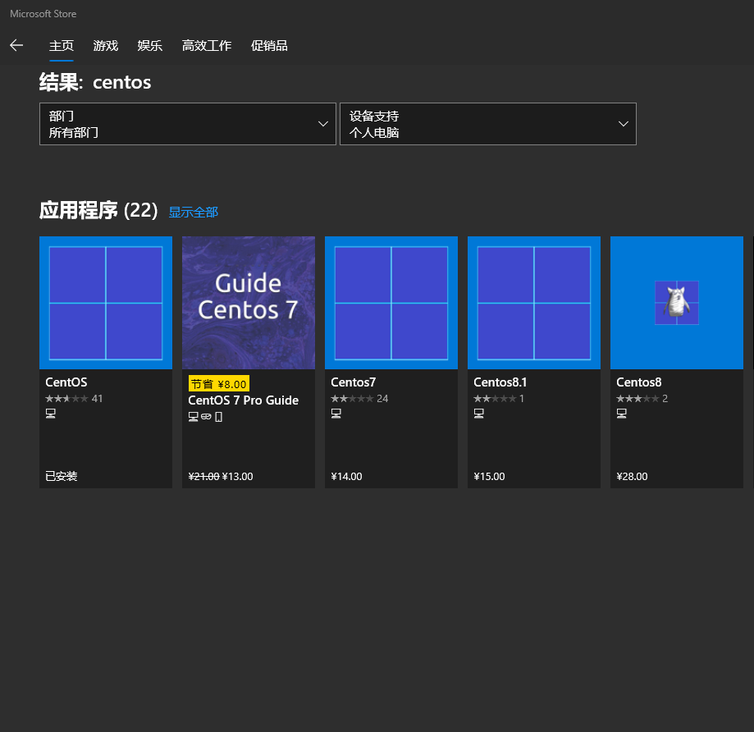Click the CentOS 7 Pro Guide title

tap(244, 400)
